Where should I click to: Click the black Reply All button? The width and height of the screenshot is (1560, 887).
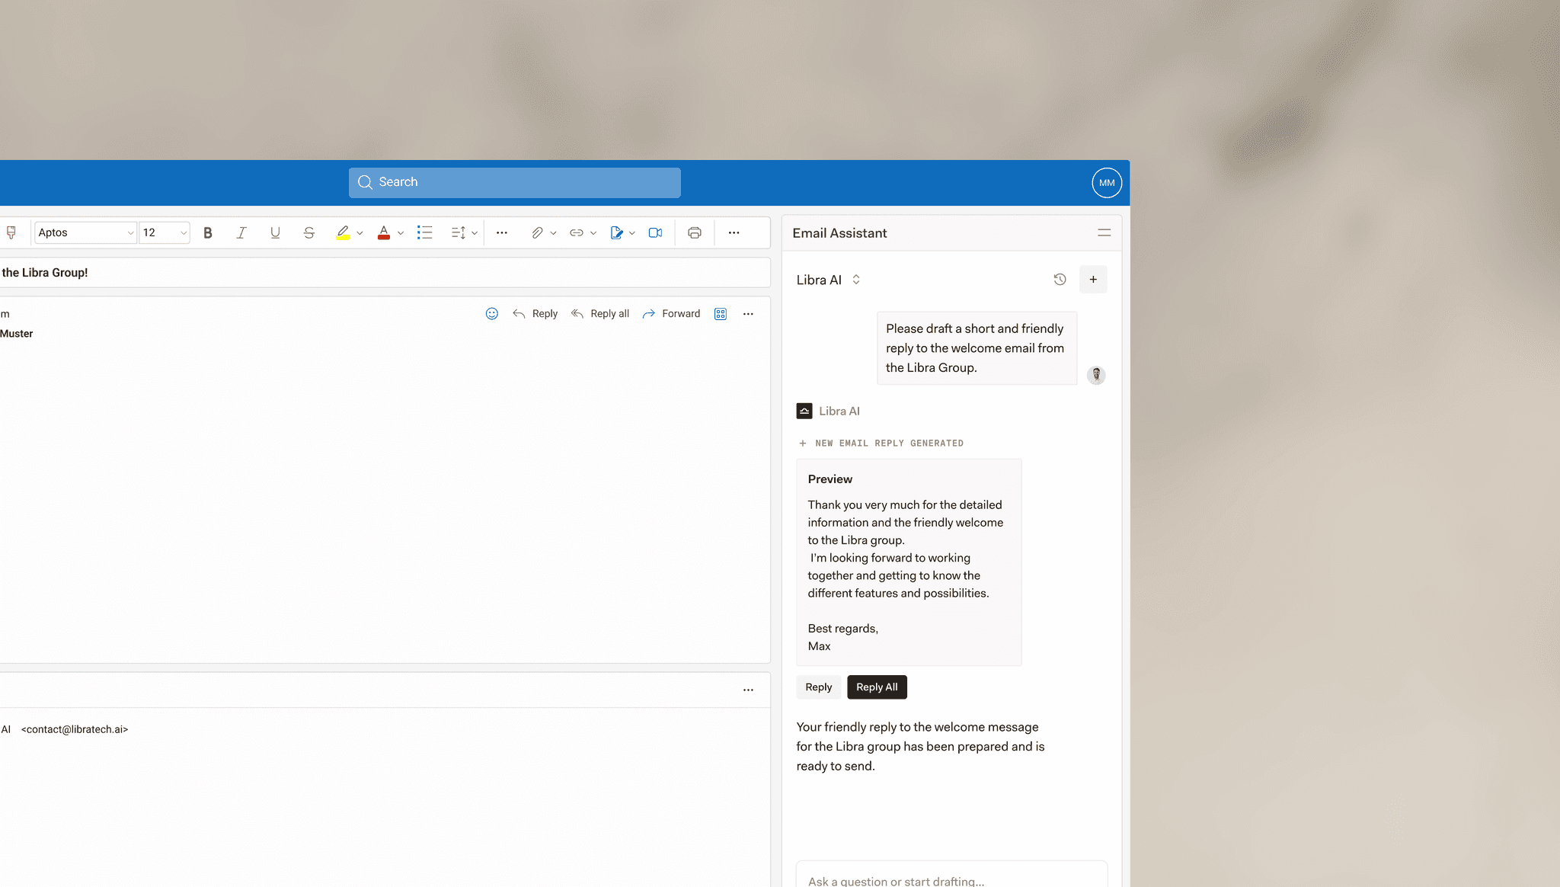pyautogui.click(x=877, y=687)
